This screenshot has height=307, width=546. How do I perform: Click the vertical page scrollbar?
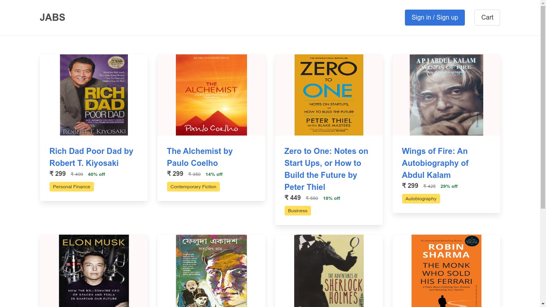(x=543, y=153)
